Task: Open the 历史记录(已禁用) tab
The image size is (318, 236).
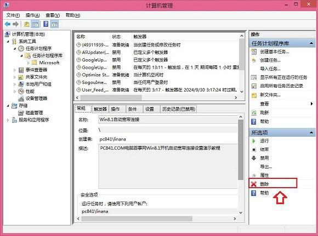Action: click(x=179, y=109)
